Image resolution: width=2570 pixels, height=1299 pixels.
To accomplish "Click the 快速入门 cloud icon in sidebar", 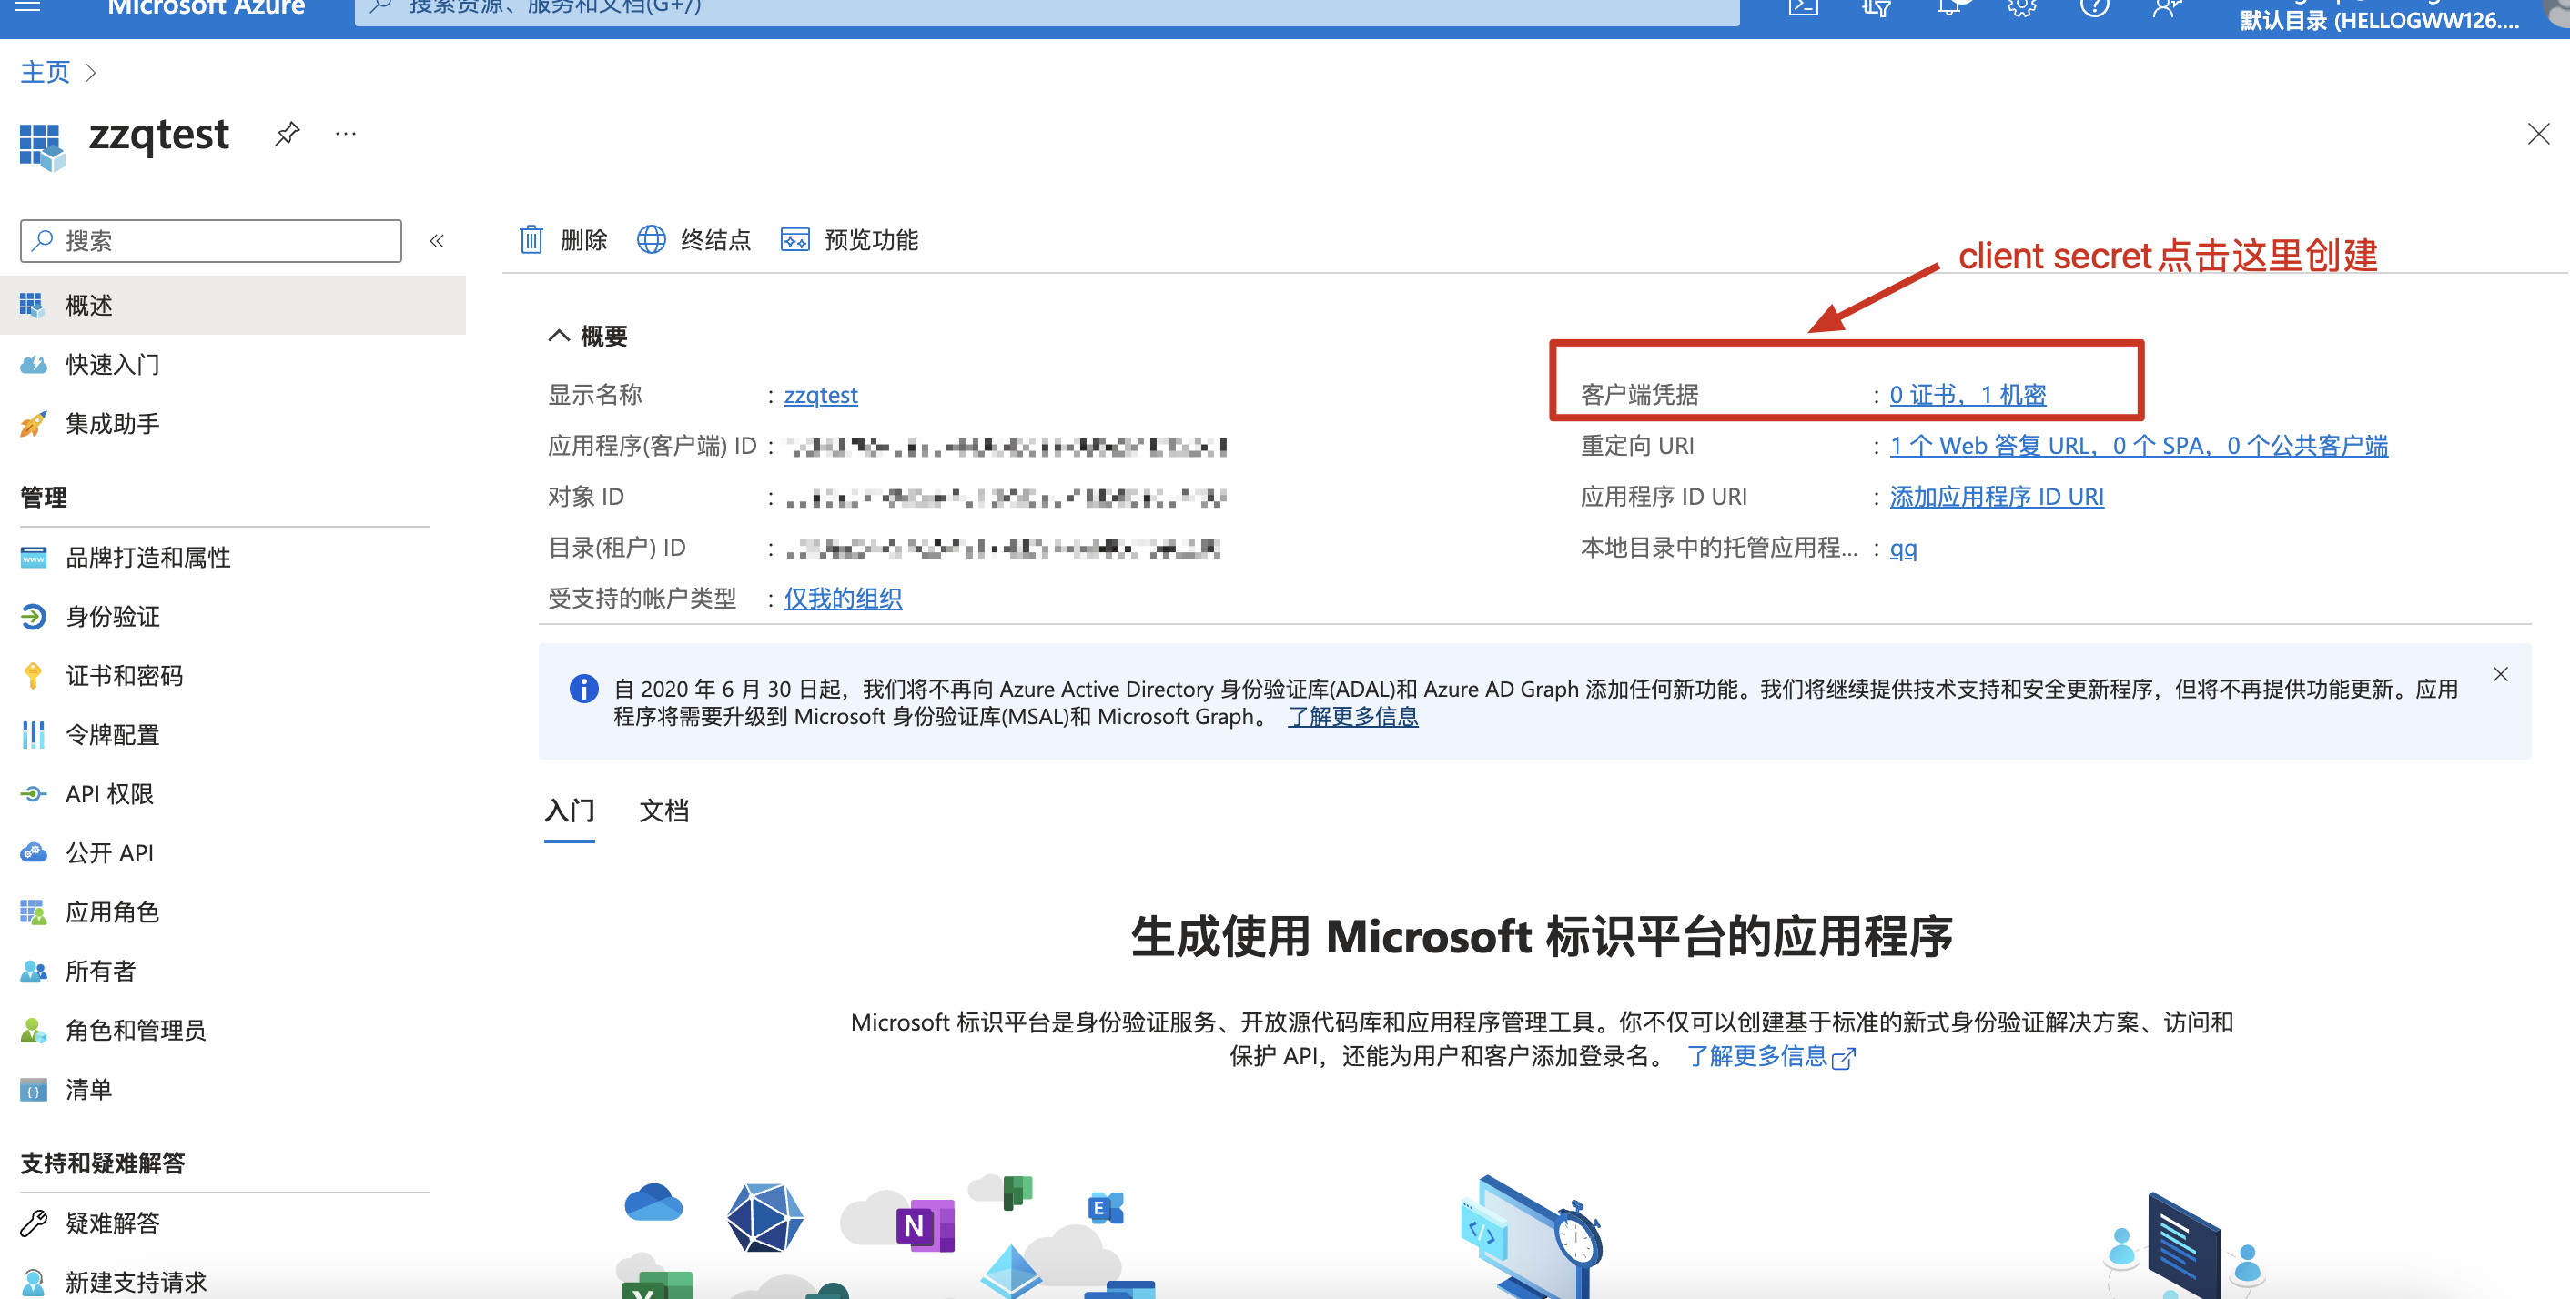I will tap(33, 364).
